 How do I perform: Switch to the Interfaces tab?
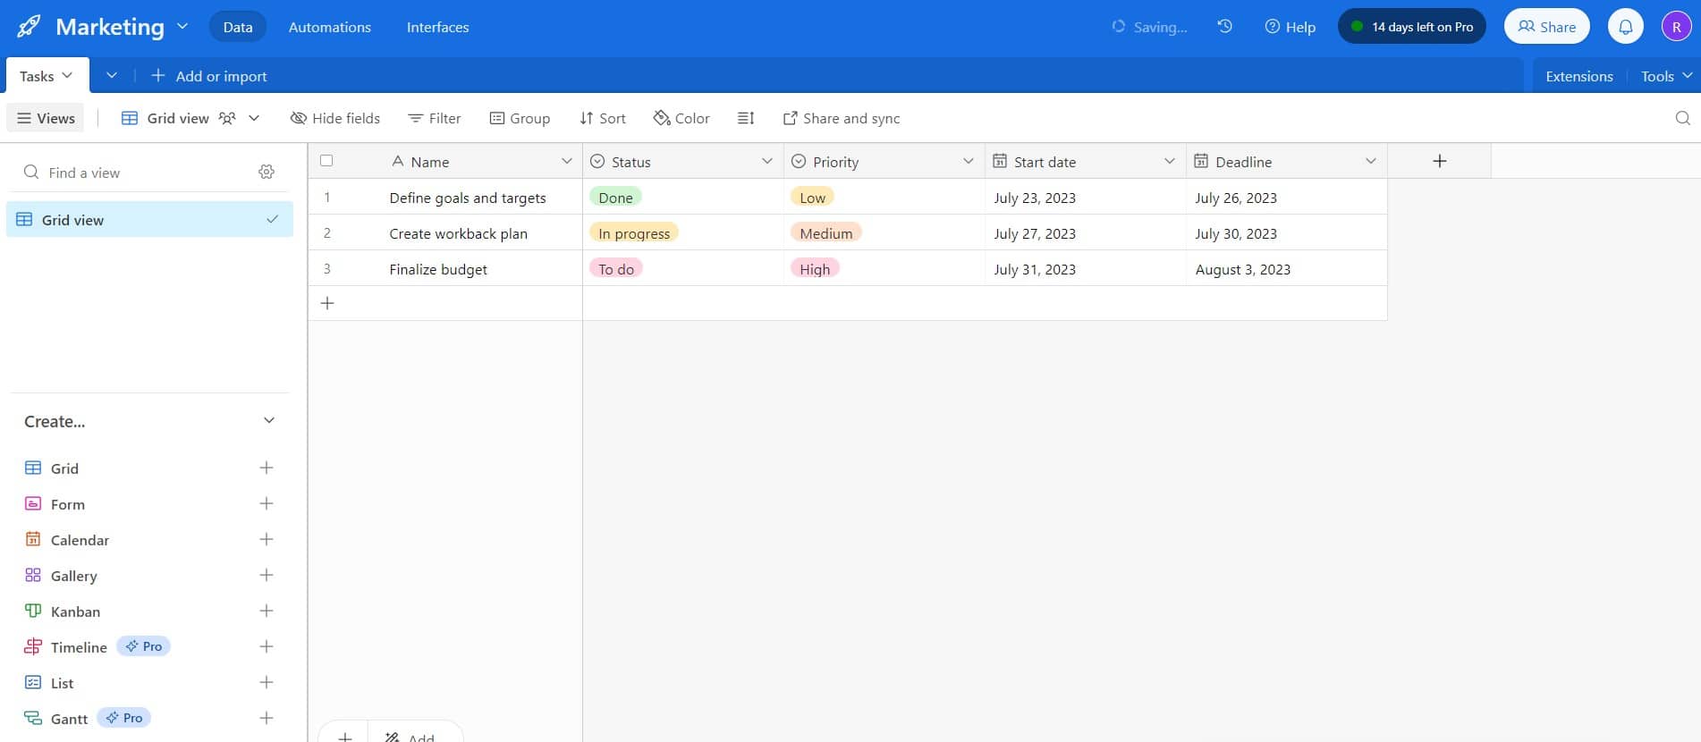(x=437, y=27)
